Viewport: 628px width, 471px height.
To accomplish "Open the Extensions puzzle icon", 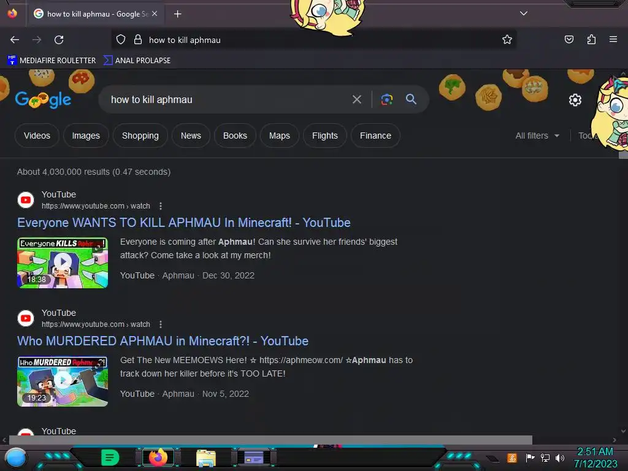I will 591,39.
